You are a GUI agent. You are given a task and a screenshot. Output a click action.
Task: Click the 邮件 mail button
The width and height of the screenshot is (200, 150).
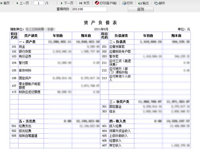coord(160,3)
